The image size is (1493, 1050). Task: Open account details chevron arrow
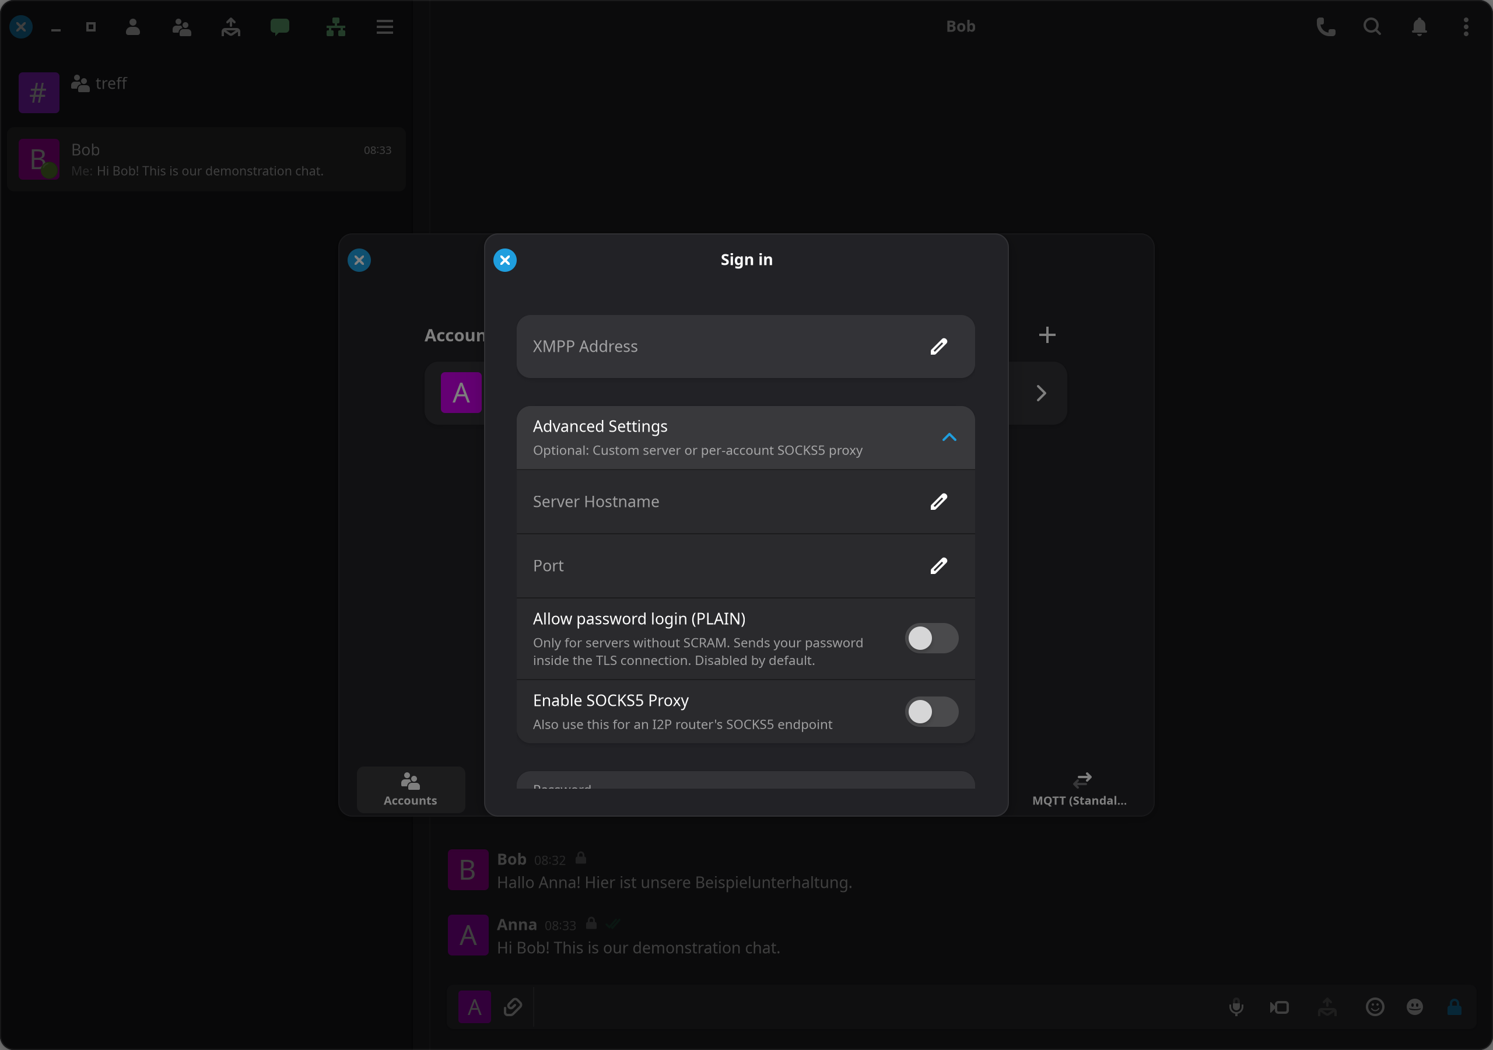click(x=1041, y=393)
